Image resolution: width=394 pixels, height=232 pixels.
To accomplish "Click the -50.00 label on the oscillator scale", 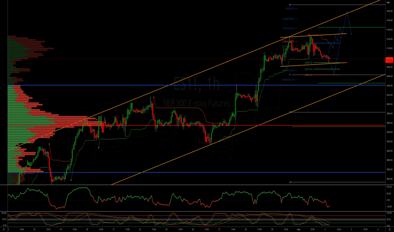I will pyautogui.click(x=389, y=207).
